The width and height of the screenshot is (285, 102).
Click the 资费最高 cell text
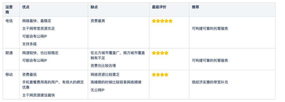[98, 21]
